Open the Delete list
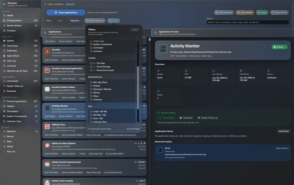Screen dimensions: 294x185 [x=20, y=147]
